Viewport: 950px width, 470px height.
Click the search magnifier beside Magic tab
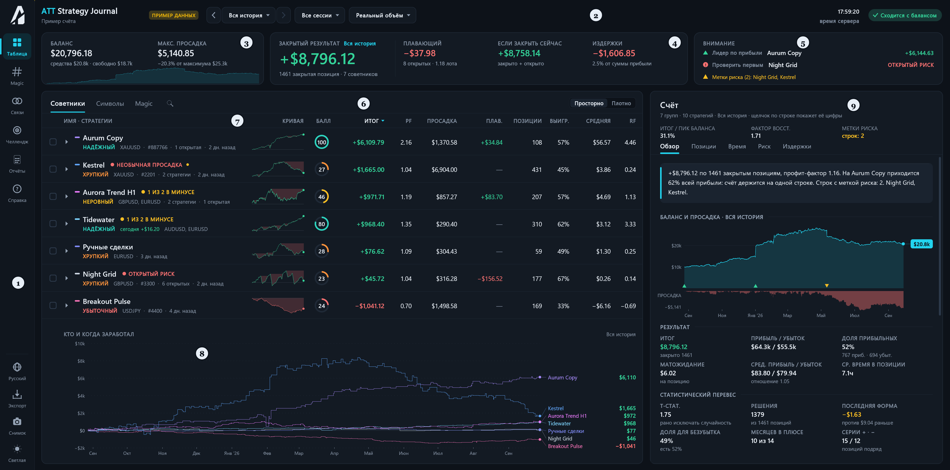[x=170, y=103]
